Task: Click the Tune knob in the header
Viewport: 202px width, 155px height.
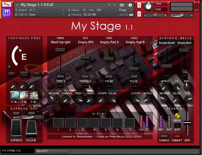Action: 148,6
